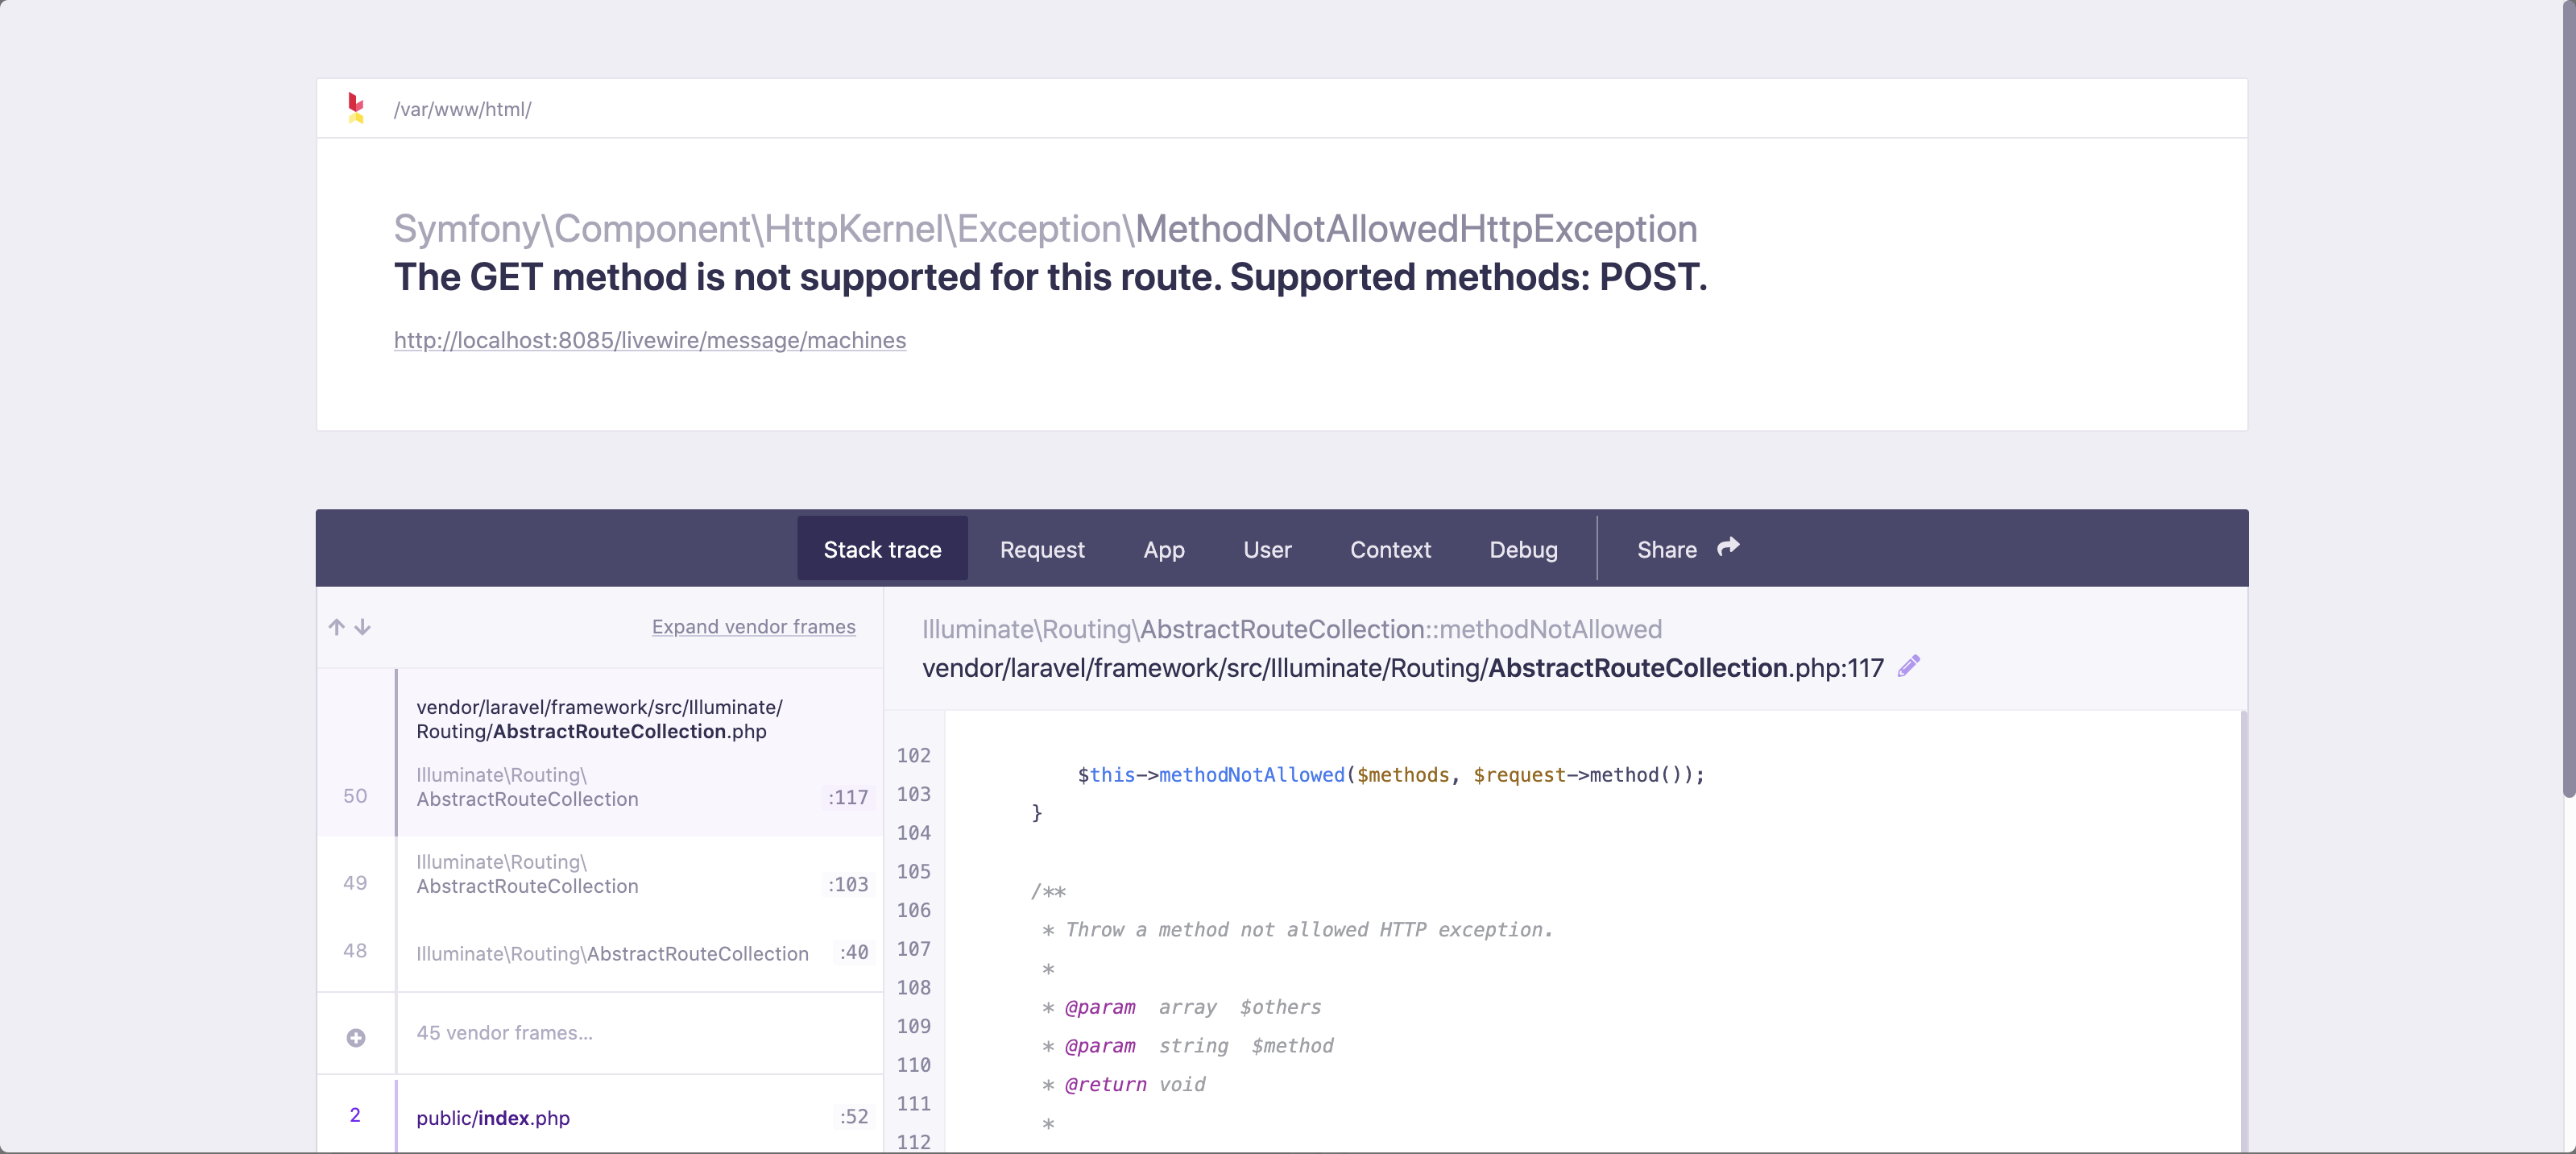The width and height of the screenshot is (2576, 1154).
Task: Click the Ignition logo icon
Action: coord(355,108)
